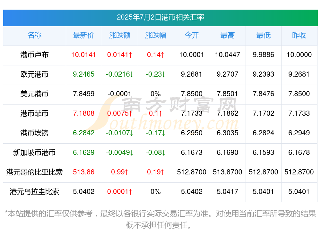Click the low value 9.2393
Viewport: 321px width, 235px height.
[x=264, y=74]
